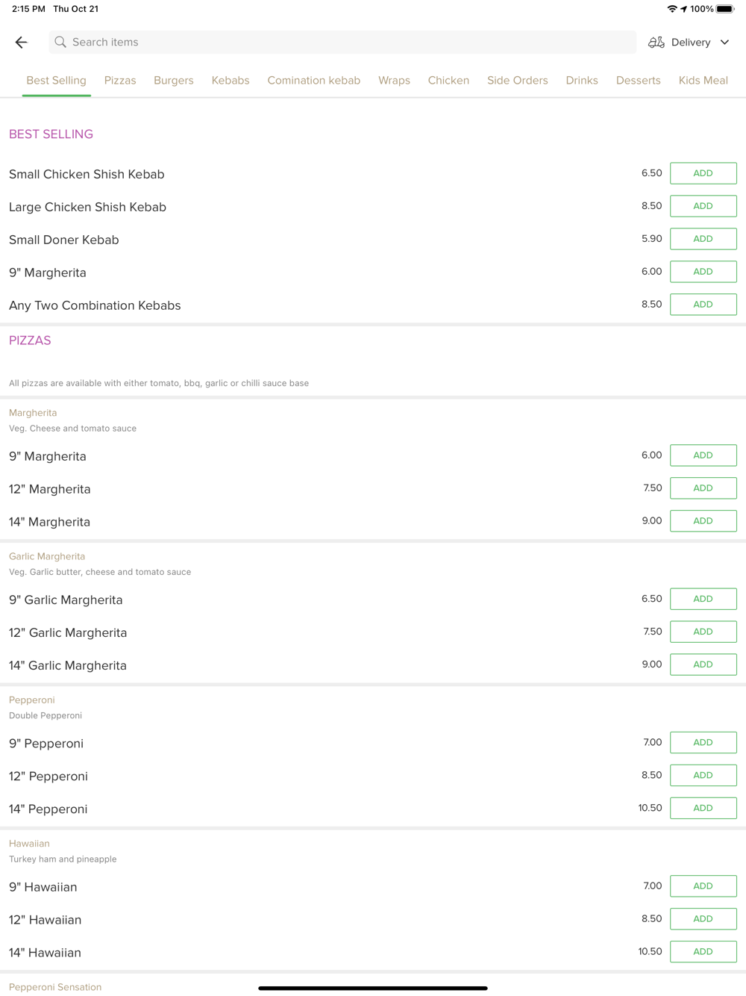Tap the back arrow icon

click(21, 43)
